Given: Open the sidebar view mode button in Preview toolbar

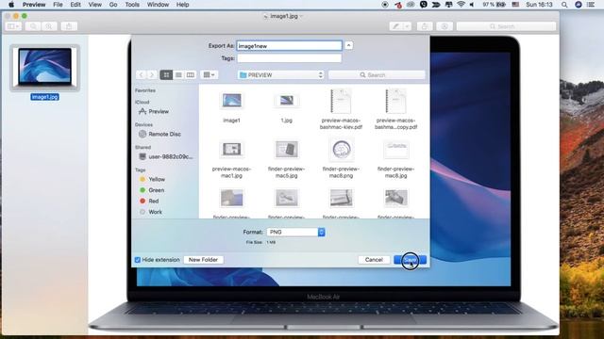Looking at the screenshot, I should [13, 26].
